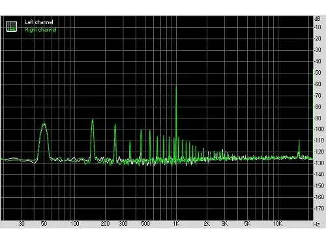The width and height of the screenshot is (326, 244).
Task: Select the 5K frequency axis label
Action: pyautogui.click(x=247, y=224)
